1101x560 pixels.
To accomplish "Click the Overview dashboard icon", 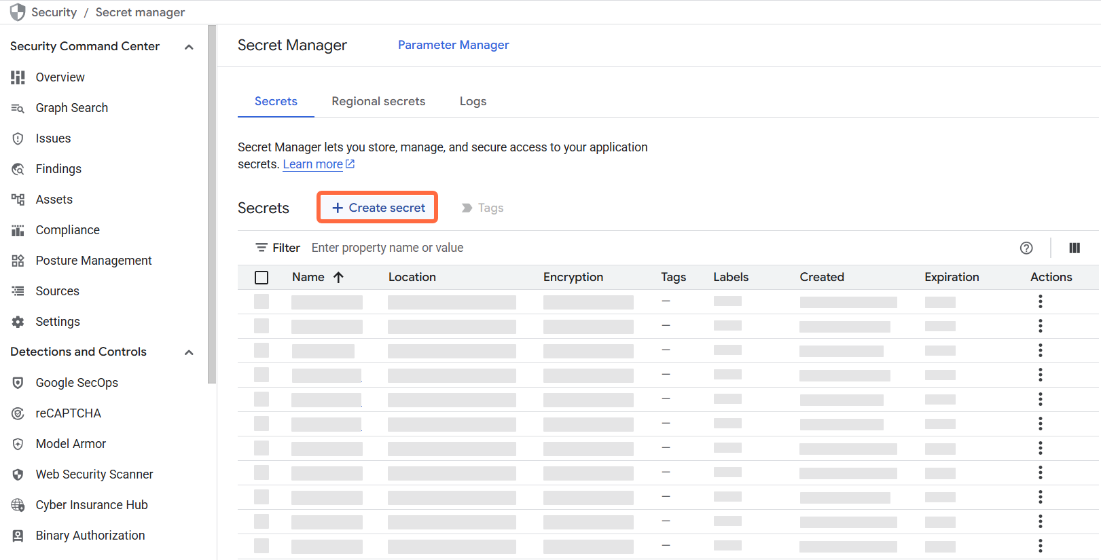I will [18, 77].
